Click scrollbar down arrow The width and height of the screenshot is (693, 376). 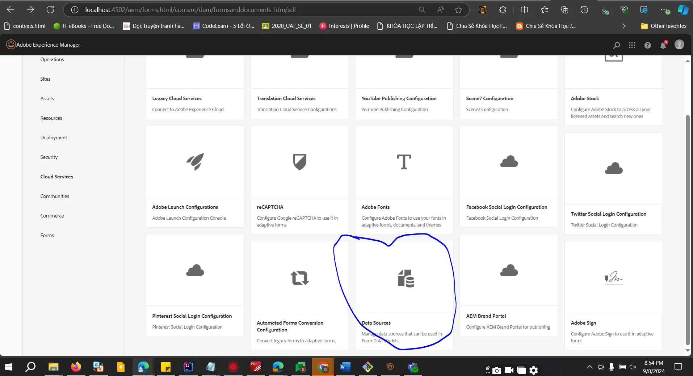[x=688, y=350]
